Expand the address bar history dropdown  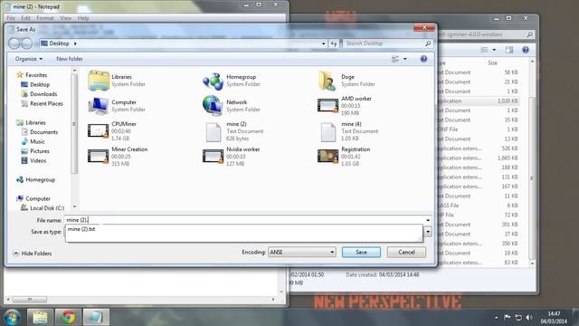(324, 43)
